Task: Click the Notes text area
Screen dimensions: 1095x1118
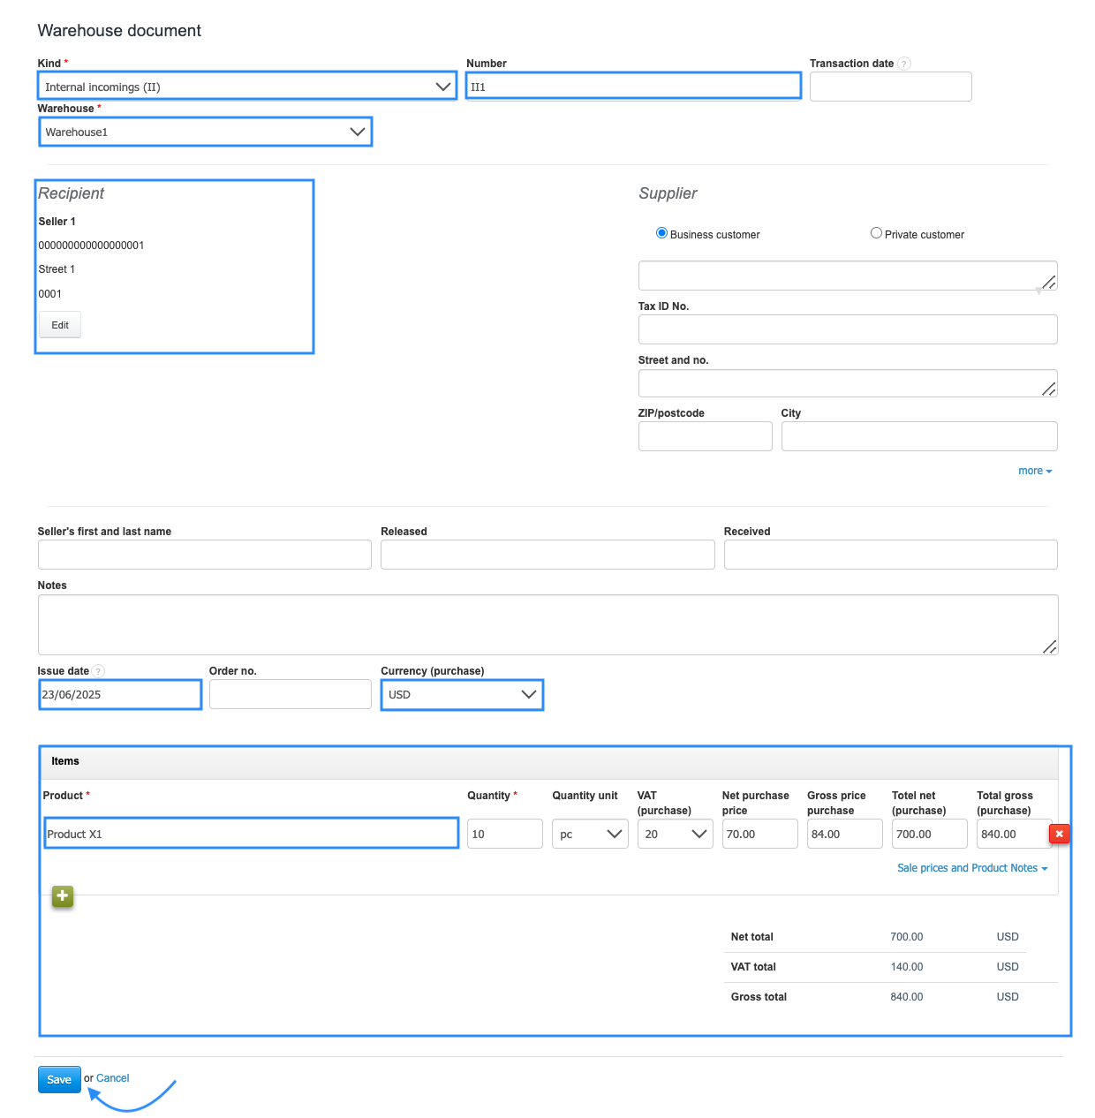Action: tap(547, 624)
